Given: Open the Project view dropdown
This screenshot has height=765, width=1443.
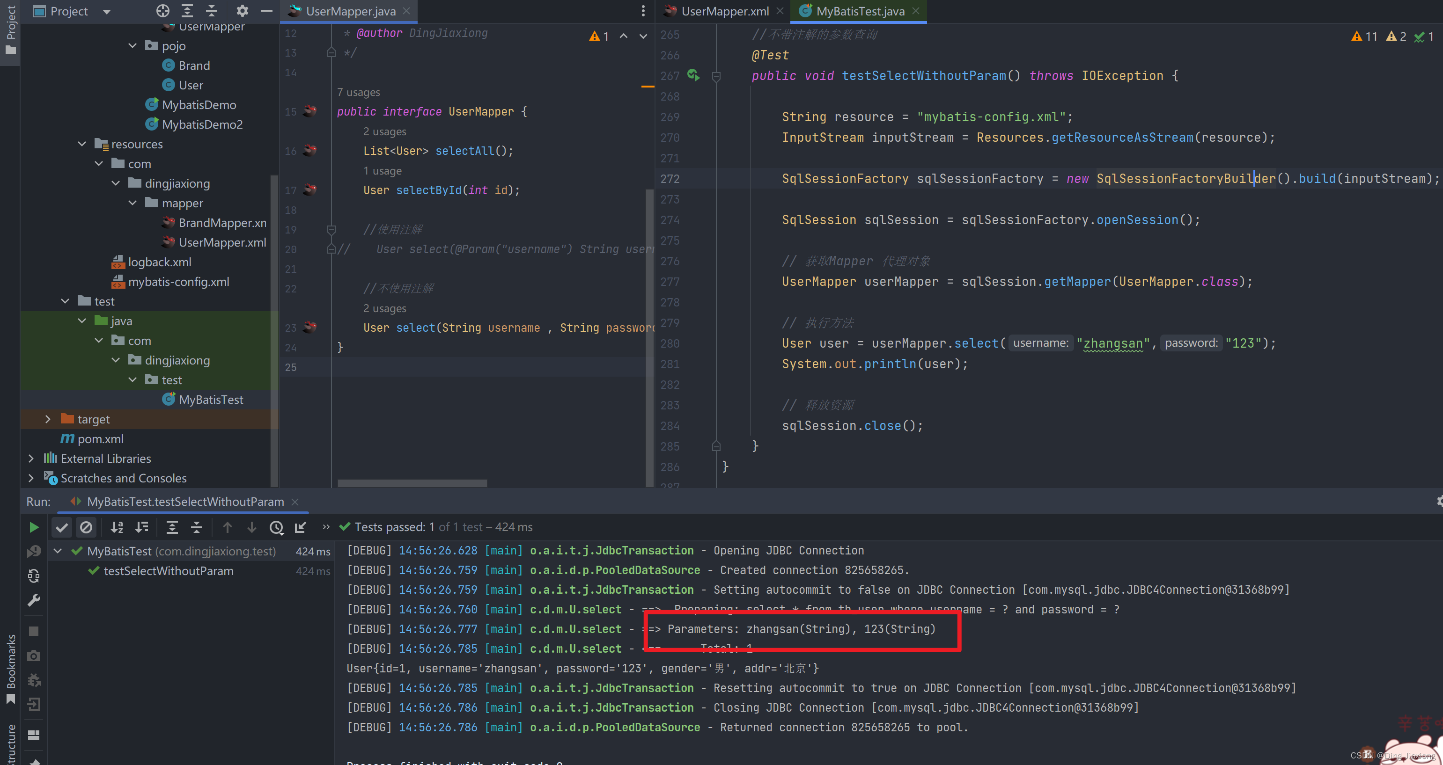Looking at the screenshot, I should click(106, 11).
